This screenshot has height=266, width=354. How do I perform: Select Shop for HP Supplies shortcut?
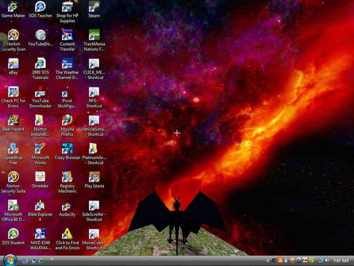click(67, 12)
